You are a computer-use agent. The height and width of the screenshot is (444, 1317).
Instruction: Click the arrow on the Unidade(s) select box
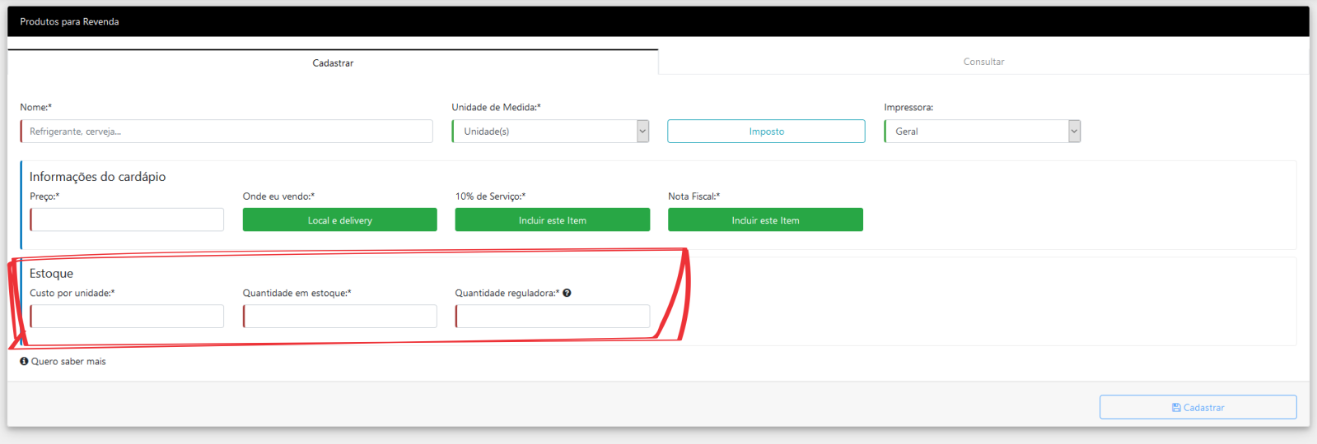pyautogui.click(x=642, y=132)
